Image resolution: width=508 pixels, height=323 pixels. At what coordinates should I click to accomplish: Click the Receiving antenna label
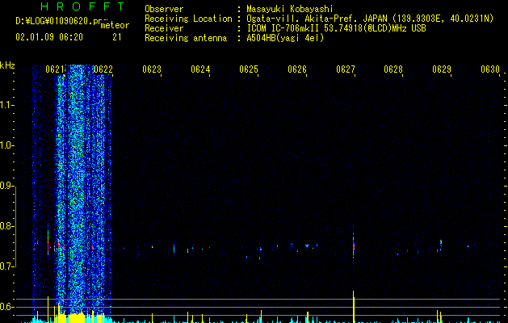tap(186, 38)
